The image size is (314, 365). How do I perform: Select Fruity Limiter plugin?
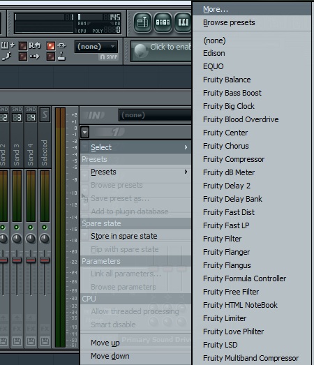252,318
